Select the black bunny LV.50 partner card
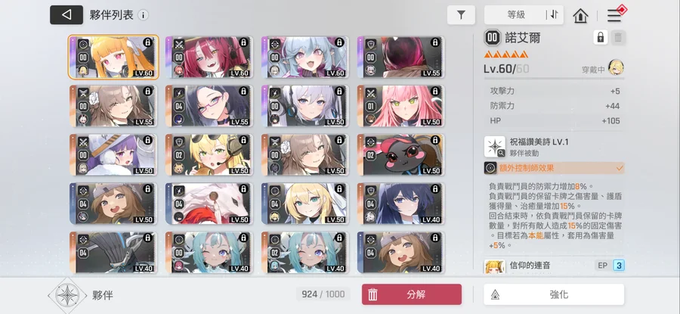Image resolution: width=680 pixels, height=314 pixels. pos(400,154)
